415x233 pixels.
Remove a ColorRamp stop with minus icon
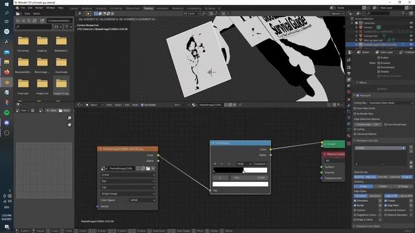click(222, 164)
